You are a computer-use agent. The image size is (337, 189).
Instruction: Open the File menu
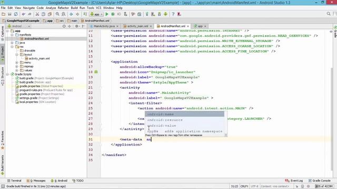pos(3,8)
